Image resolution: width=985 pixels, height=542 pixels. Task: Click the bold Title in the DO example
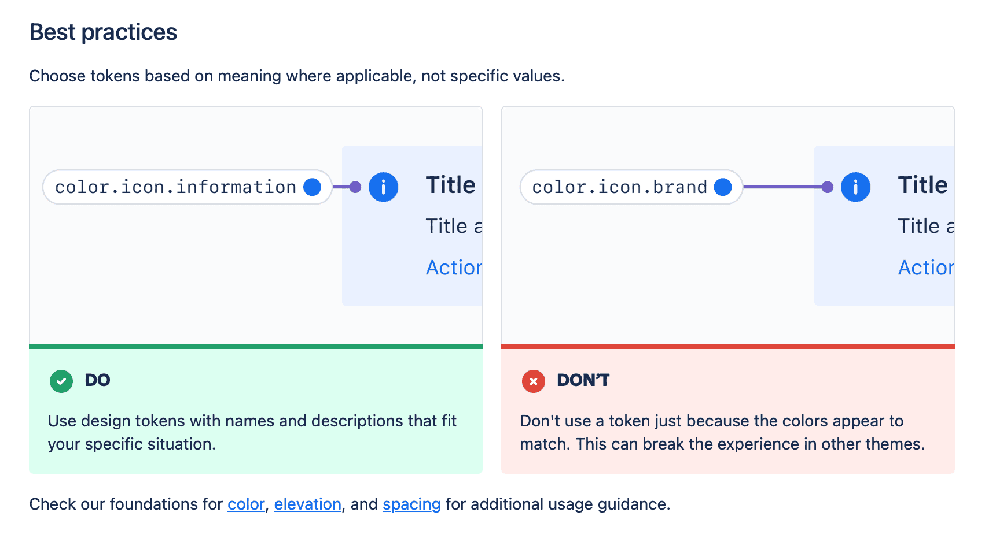pos(451,185)
